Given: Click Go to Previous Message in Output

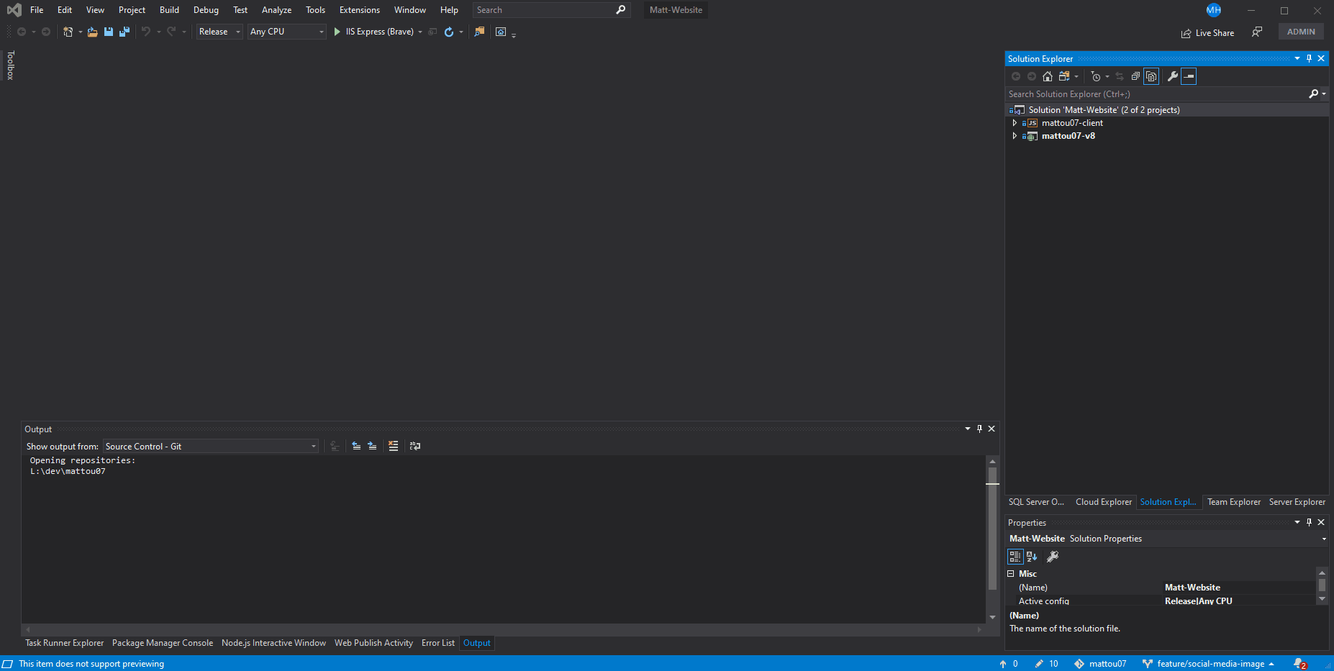Looking at the screenshot, I should coord(356,446).
